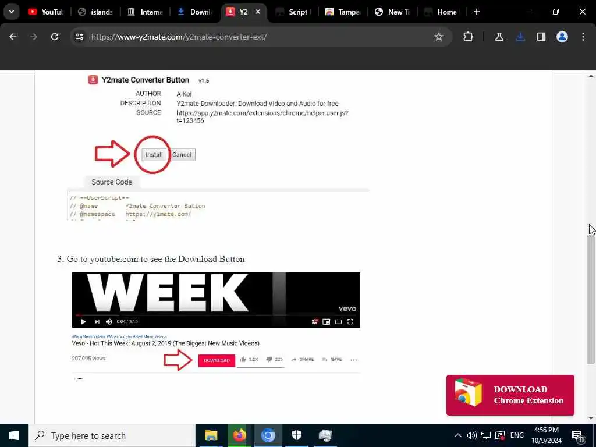The height and width of the screenshot is (447, 596).
Task: Click the Cancel button in the tutorial image
Action: [x=182, y=155]
